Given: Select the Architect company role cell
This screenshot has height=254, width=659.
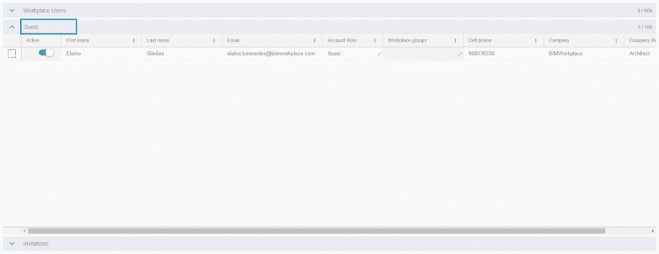Looking at the screenshot, I should pyautogui.click(x=639, y=54).
